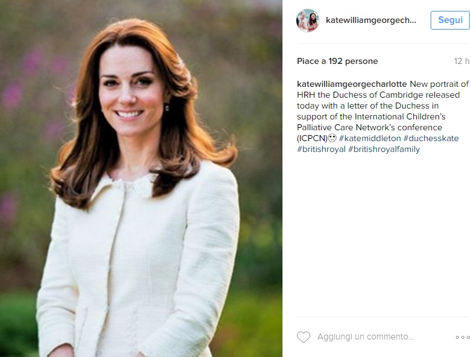This screenshot has width=471, height=357.
Task: Open the #britishroyal hashtag
Action: (321, 149)
